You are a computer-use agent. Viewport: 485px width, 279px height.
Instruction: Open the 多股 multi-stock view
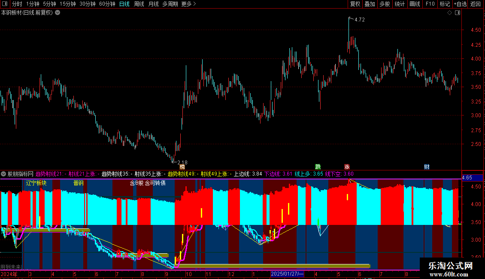point(385,4)
